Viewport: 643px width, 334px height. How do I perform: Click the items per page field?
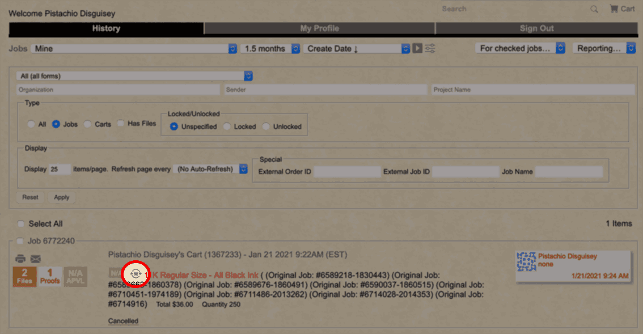[60, 169]
